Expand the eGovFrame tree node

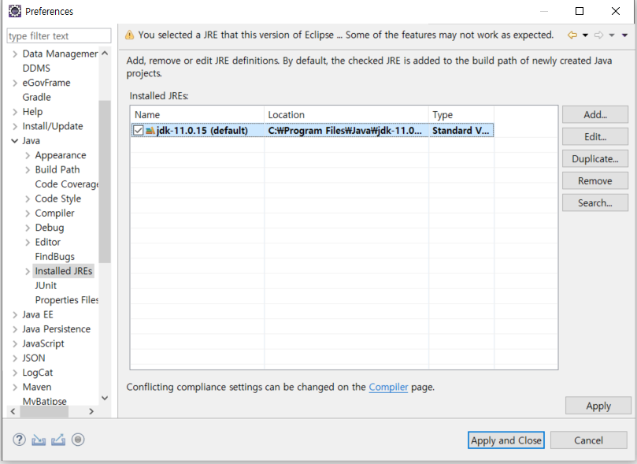(x=15, y=83)
